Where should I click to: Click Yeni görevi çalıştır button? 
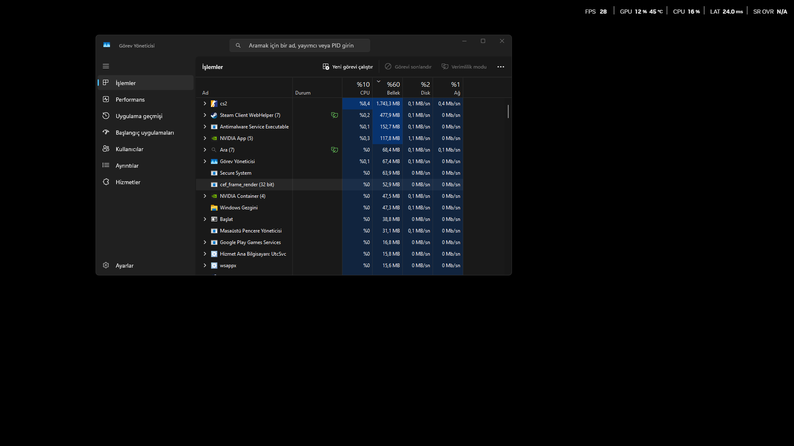coord(348,67)
